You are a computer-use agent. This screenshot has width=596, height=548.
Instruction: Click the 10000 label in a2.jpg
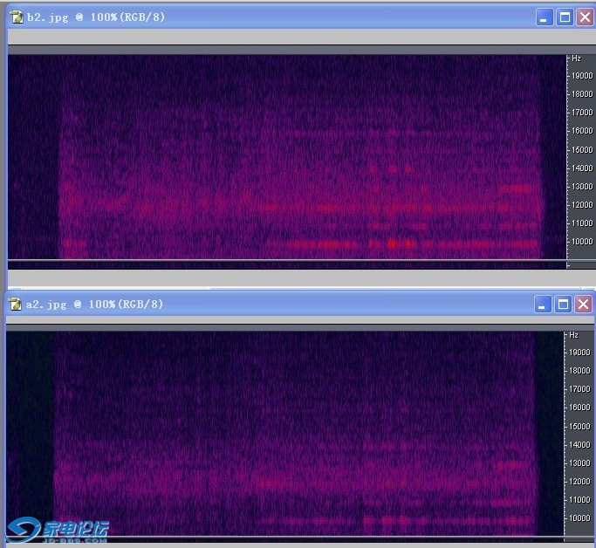pyautogui.click(x=579, y=518)
